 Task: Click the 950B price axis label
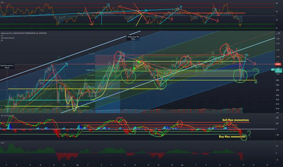click(278, 85)
